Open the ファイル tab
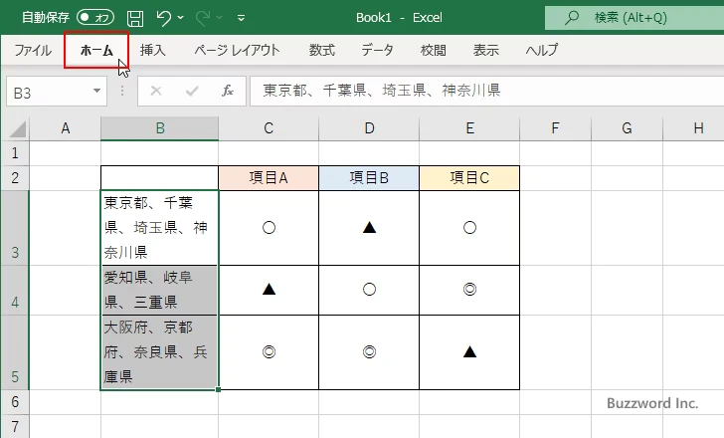 [x=33, y=50]
